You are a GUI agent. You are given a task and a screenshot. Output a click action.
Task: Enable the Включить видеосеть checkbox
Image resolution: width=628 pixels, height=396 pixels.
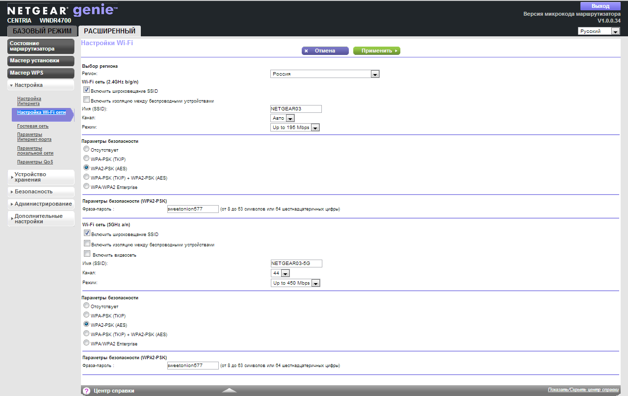pos(87,254)
